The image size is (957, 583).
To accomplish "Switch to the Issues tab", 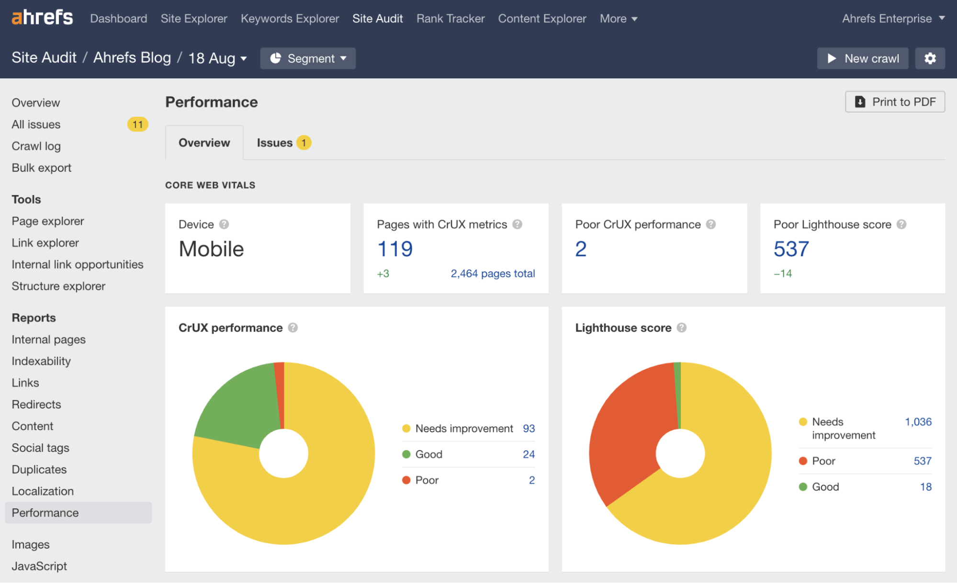I will [274, 143].
